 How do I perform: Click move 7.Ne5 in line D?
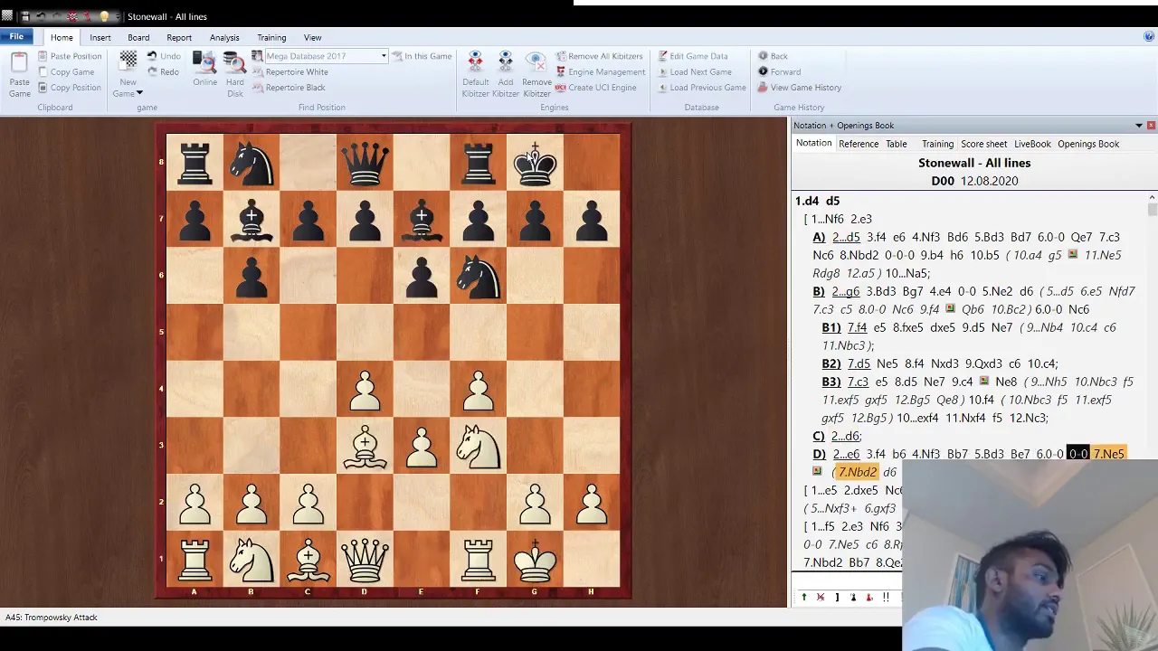coord(1108,454)
